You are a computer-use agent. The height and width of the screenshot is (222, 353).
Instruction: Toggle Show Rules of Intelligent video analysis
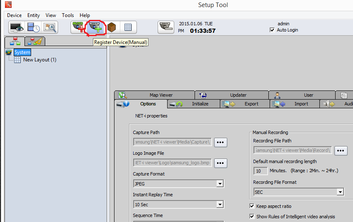(252, 216)
